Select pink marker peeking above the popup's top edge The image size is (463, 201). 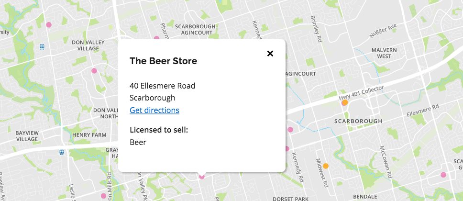tap(156, 37)
